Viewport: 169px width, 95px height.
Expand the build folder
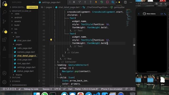pos(17,25)
